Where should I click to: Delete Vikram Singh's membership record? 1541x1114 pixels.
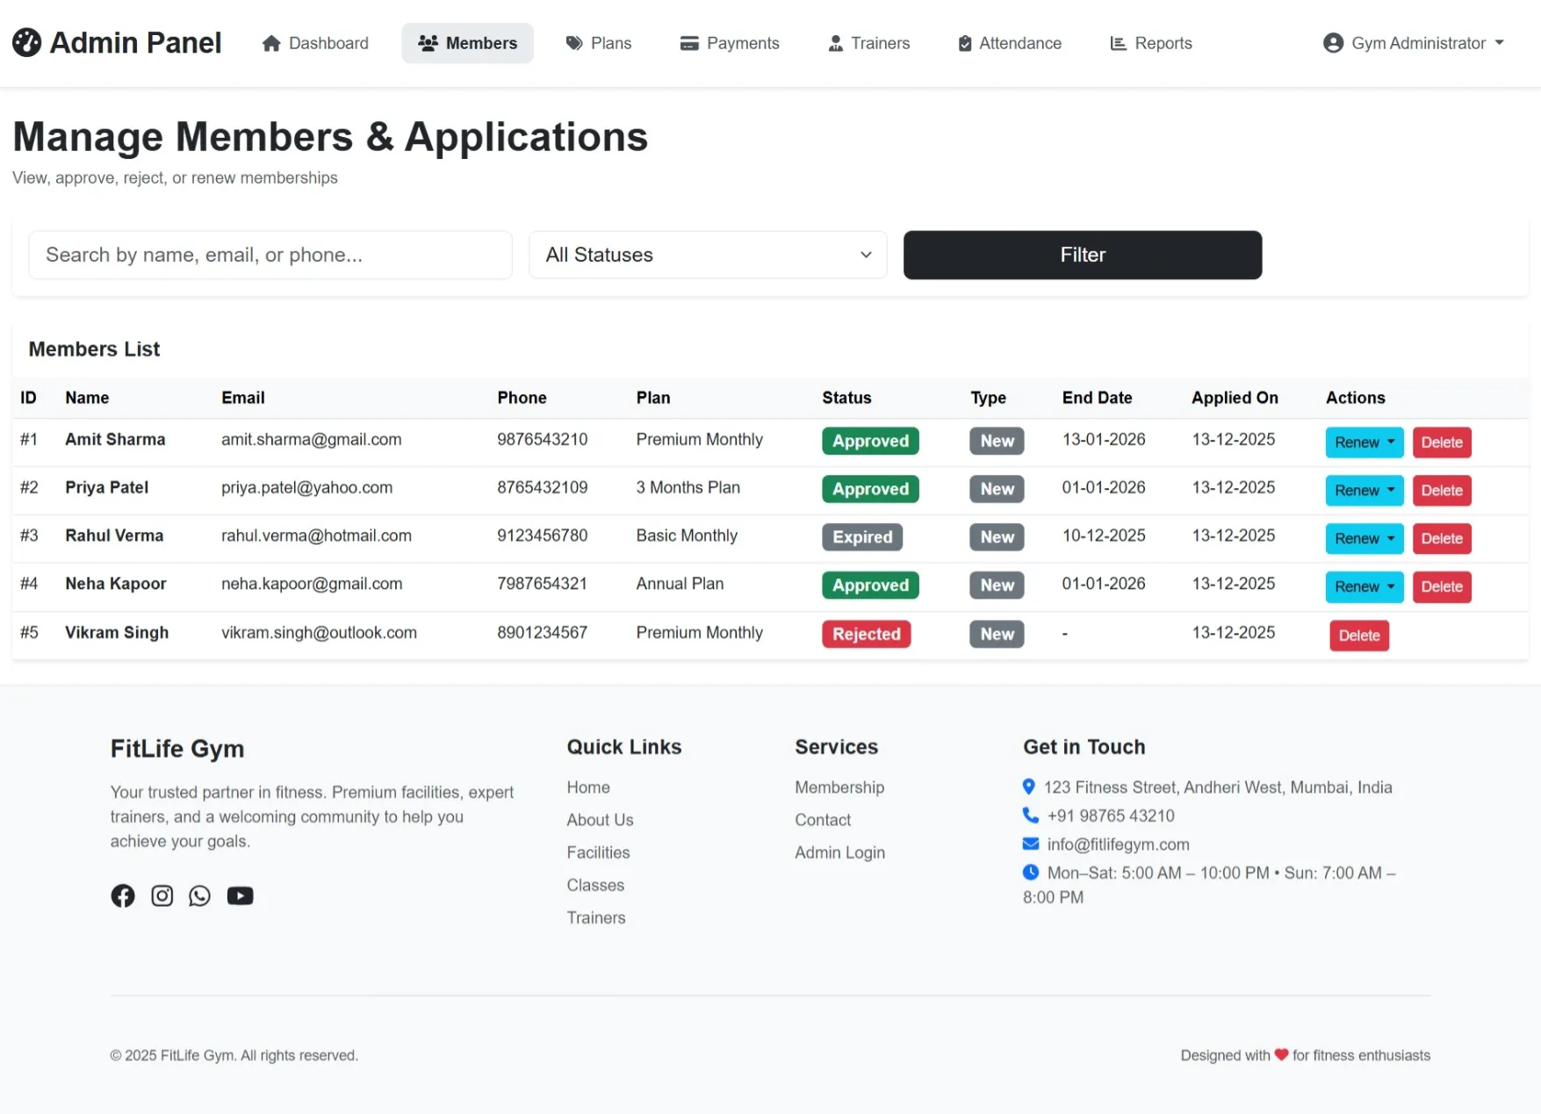click(1358, 635)
